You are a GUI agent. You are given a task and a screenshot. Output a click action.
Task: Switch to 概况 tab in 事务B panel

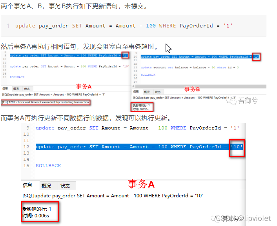coord(147,92)
